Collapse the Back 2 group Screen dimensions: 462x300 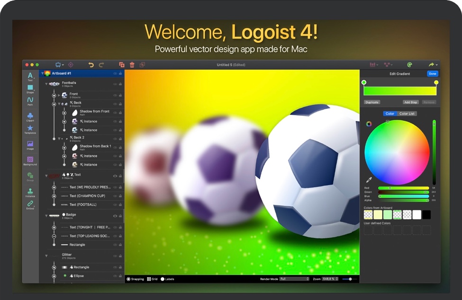coord(59,139)
